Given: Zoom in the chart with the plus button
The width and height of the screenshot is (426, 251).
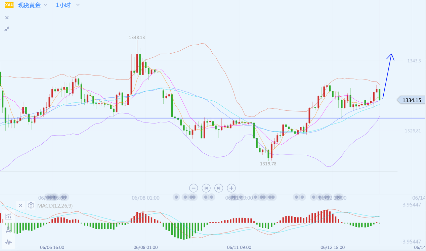Looking at the screenshot, I should (x=231, y=188).
